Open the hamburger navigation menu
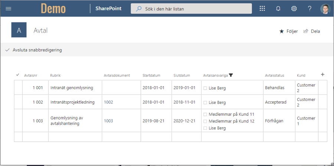This screenshot has width=334, height=166. point(9,9)
